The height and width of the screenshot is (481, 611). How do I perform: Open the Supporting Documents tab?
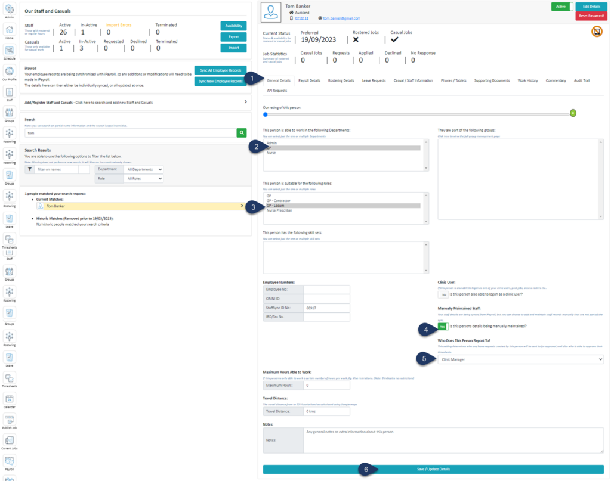coord(492,80)
